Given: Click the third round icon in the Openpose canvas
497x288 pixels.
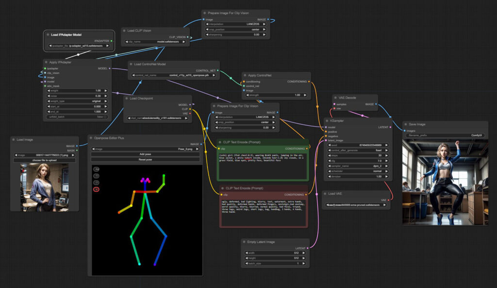Looking at the screenshot, I should pos(97,183).
